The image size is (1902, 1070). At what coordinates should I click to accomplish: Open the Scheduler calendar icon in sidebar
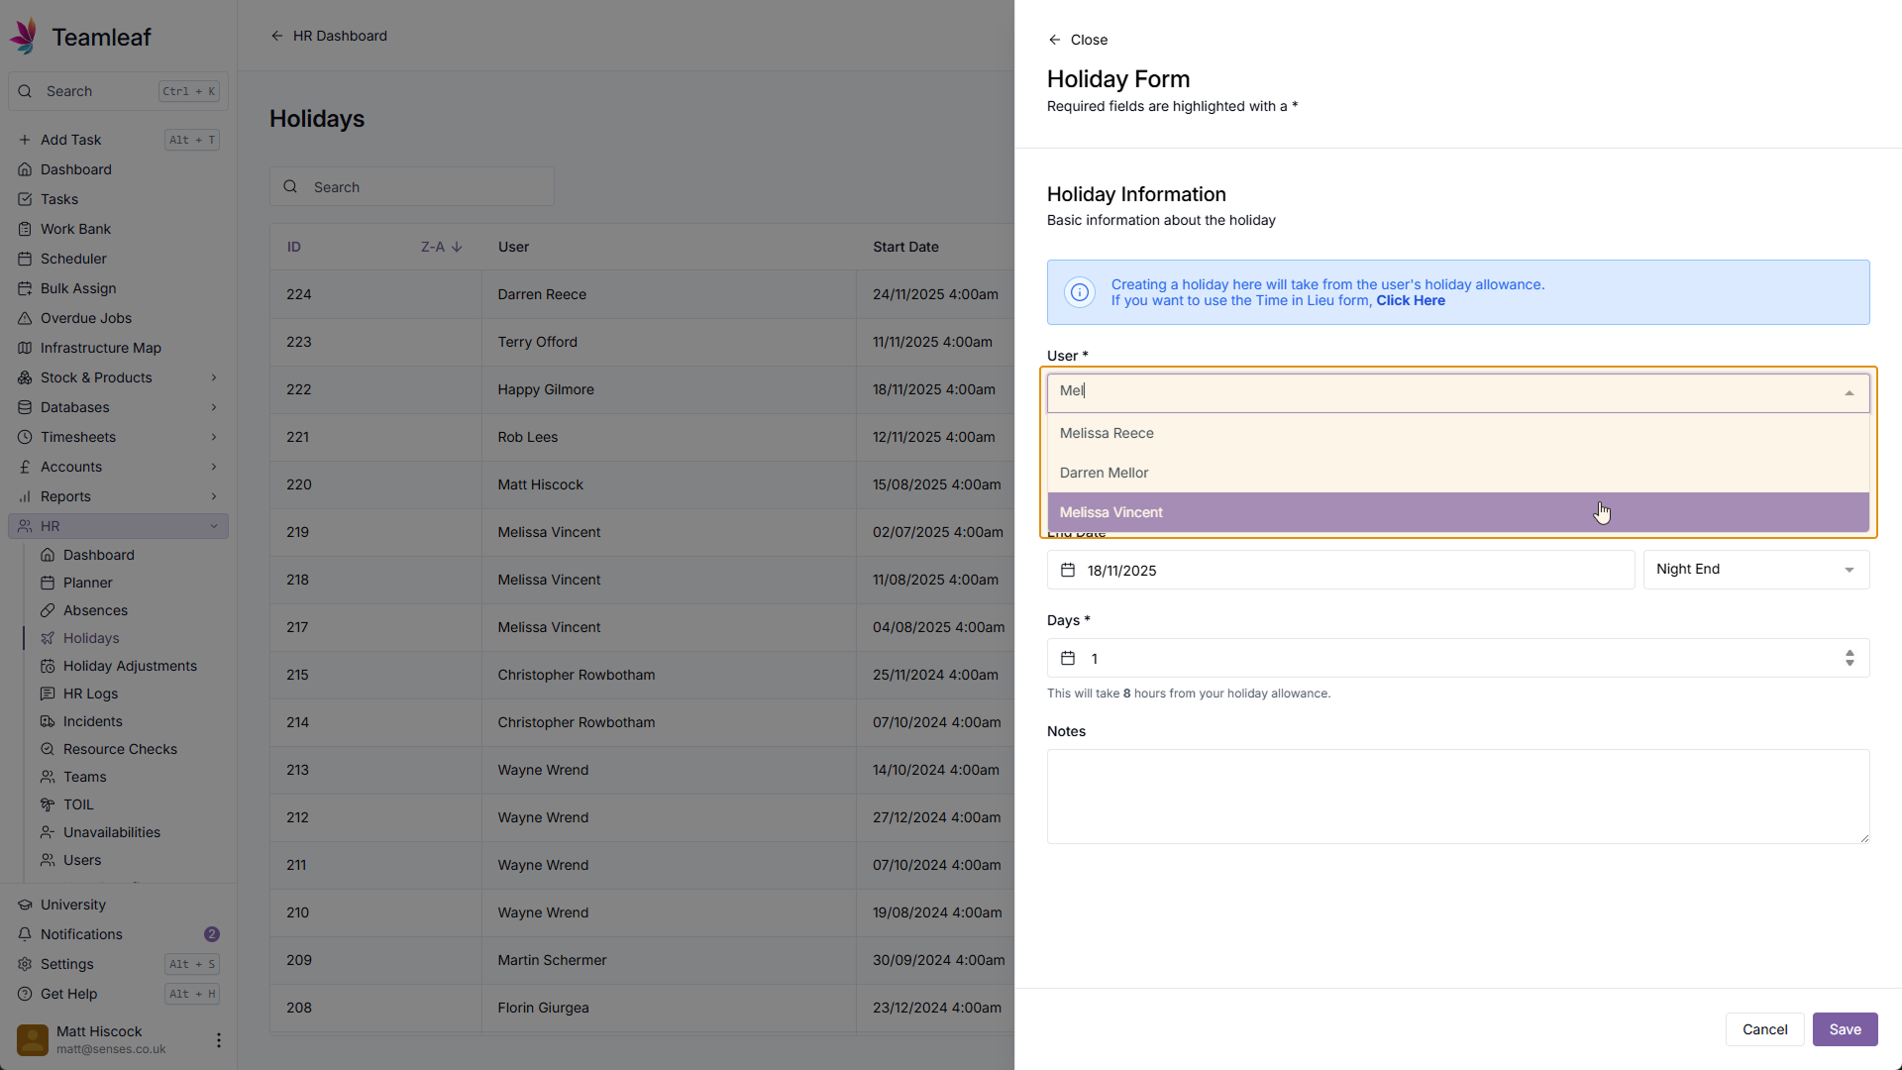coord(25,259)
